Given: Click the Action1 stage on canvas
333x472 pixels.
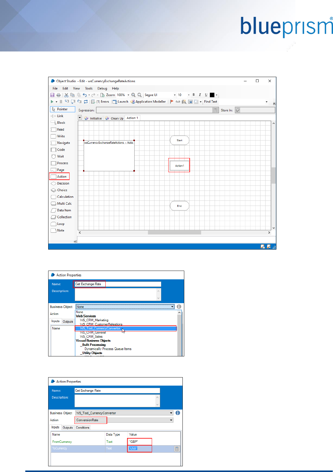Looking at the screenshot, I should click(179, 166).
